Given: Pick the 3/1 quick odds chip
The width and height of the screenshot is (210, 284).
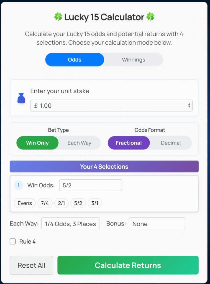Looking at the screenshot, I should (95, 203).
